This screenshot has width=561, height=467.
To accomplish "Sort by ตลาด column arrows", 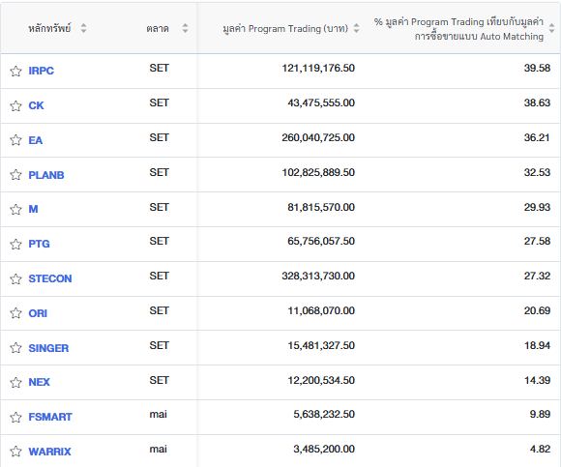I will tap(185, 28).
